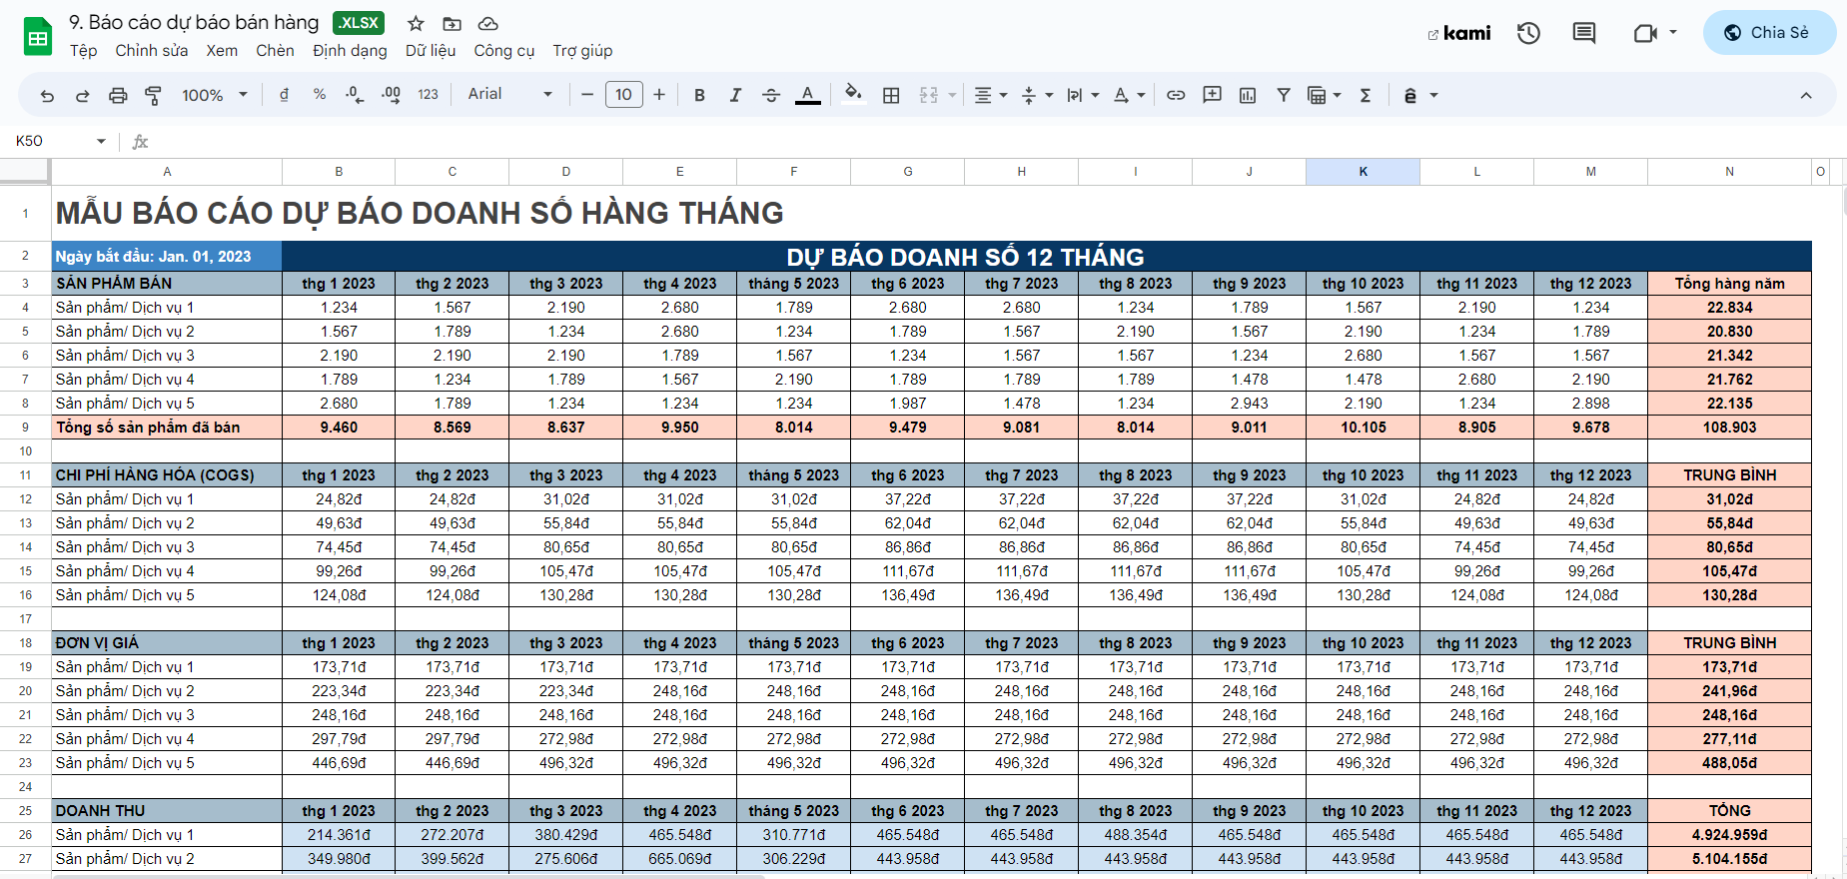
Task: Open horizontal align dropdown
Action: coord(990,95)
